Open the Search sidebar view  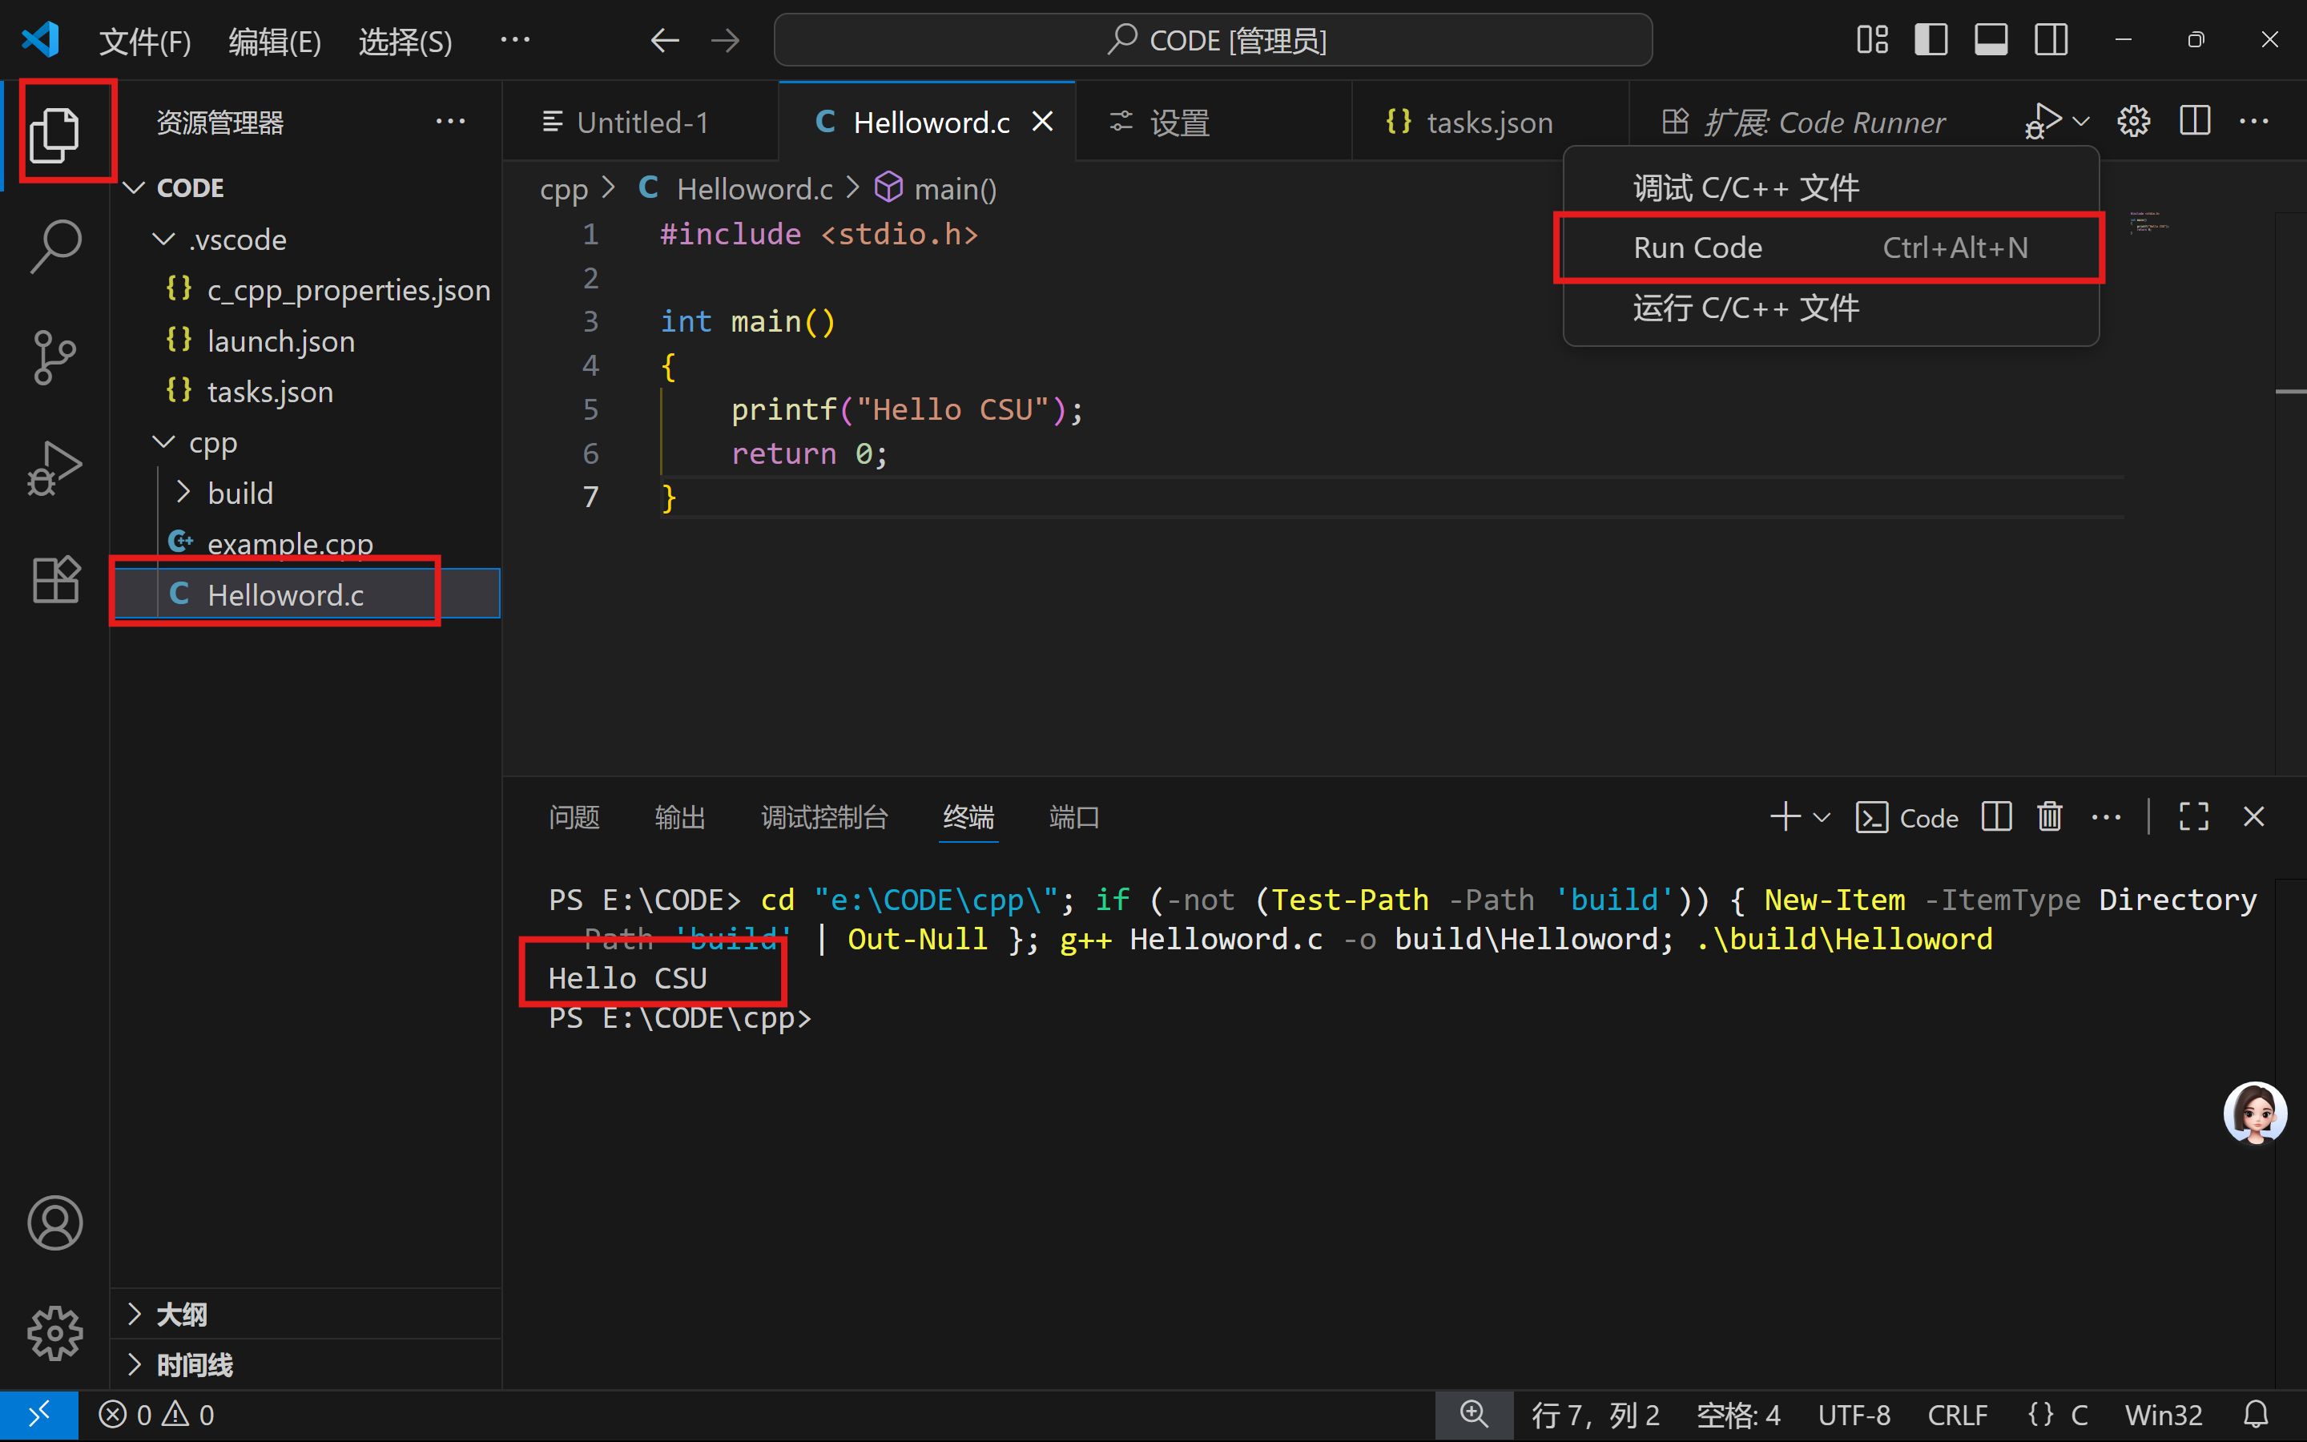[x=54, y=245]
